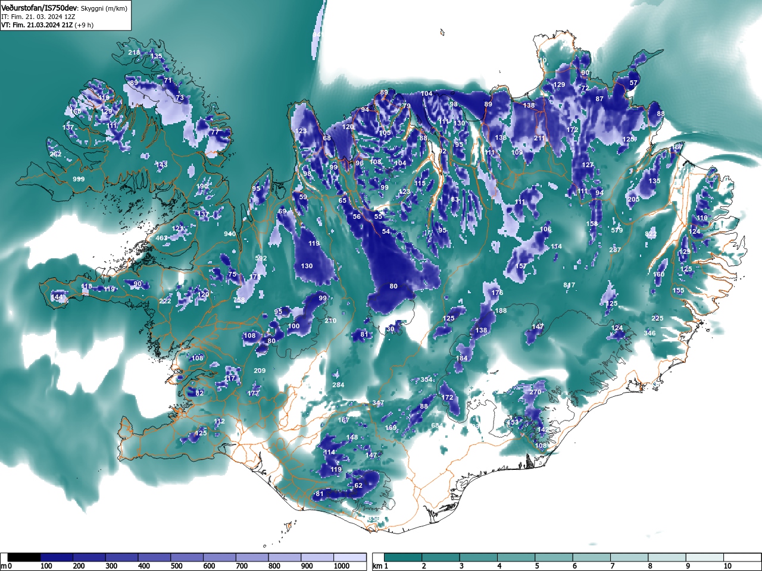762x571 pixels.
Task: Pick the palest lavender 1000 m scale segment
Action: coord(350,557)
